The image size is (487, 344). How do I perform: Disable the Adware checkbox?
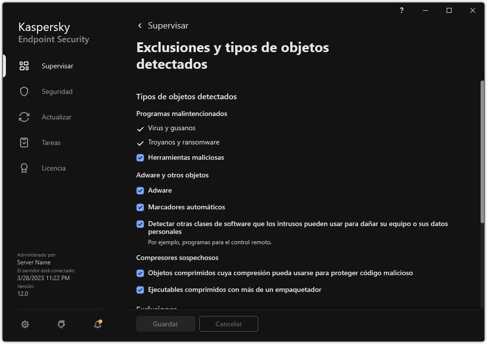pyautogui.click(x=140, y=190)
